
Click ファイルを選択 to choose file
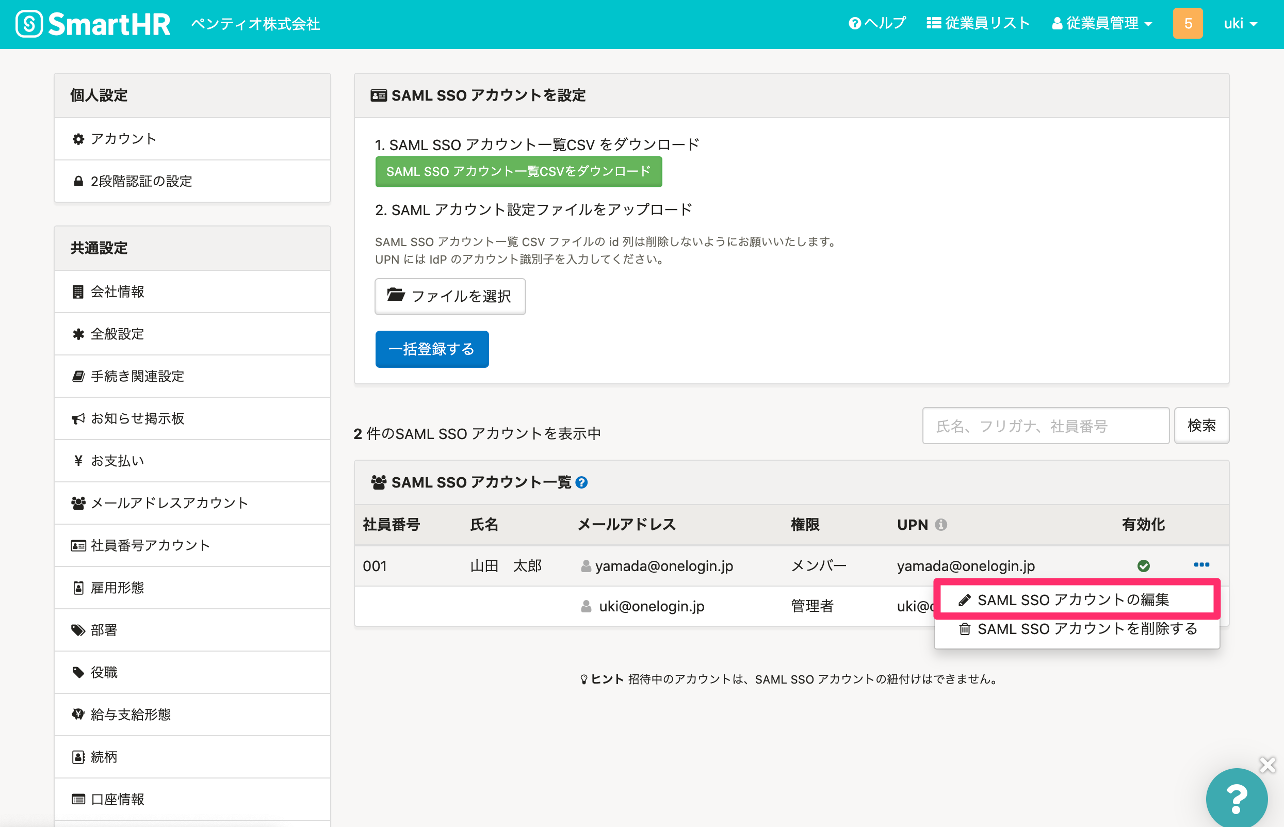point(450,297)
